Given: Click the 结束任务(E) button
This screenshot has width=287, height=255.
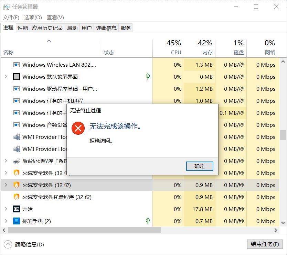Looking at the screenshot, I should (x=265, y=244).
